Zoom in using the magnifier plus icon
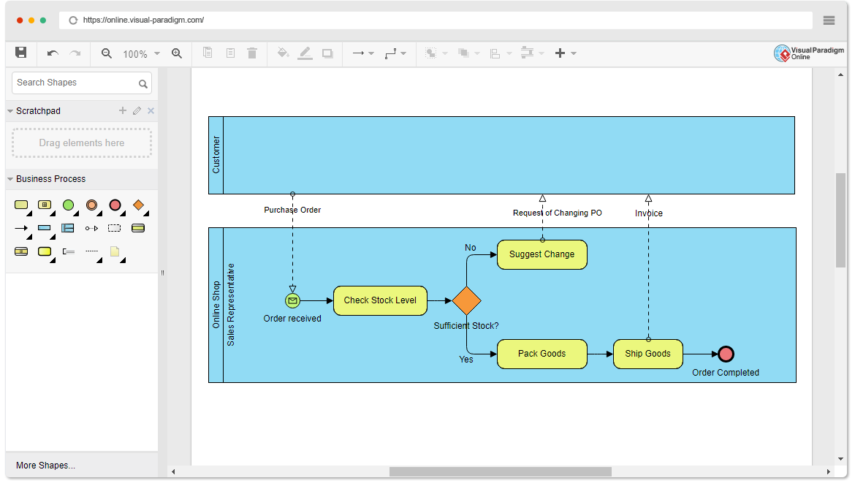 [x=177, y=53]
